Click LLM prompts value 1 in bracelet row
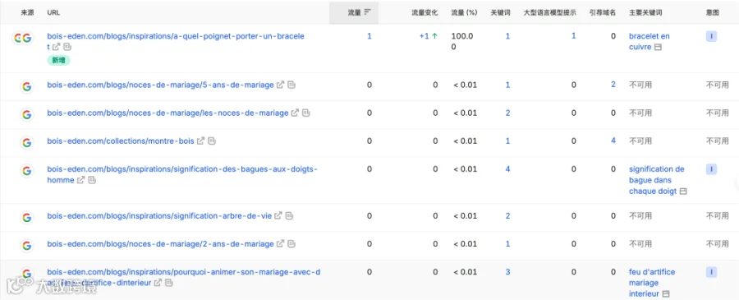This screenshot has width=739, height=300. (x=574, y=36)
